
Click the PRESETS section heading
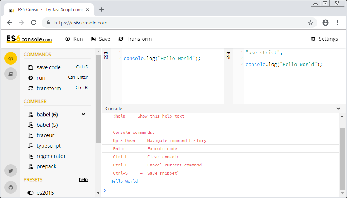[x=33, y=179]
